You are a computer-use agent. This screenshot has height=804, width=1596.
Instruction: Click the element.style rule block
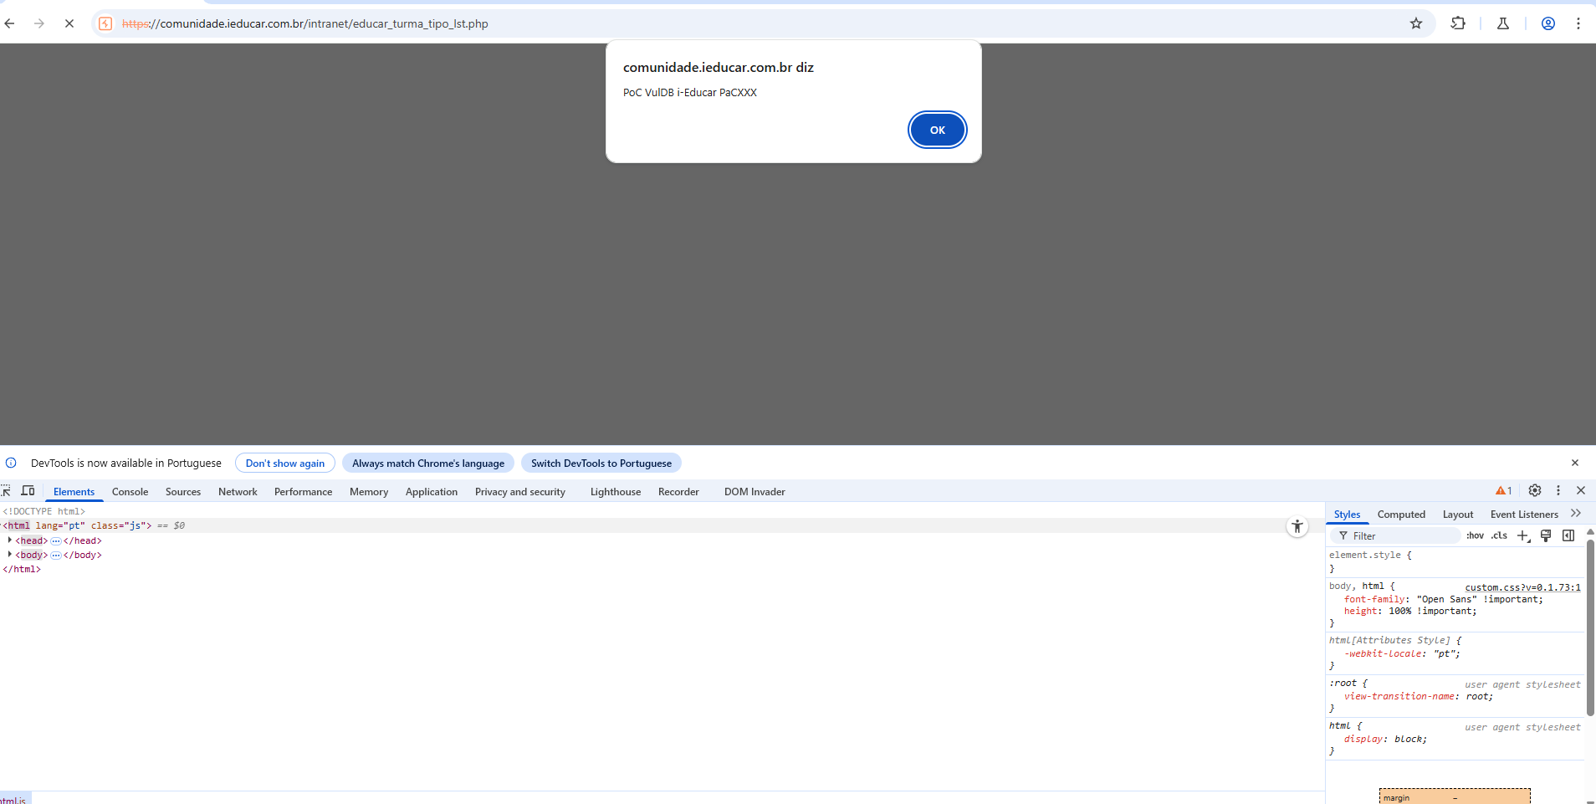(1455, 561)
